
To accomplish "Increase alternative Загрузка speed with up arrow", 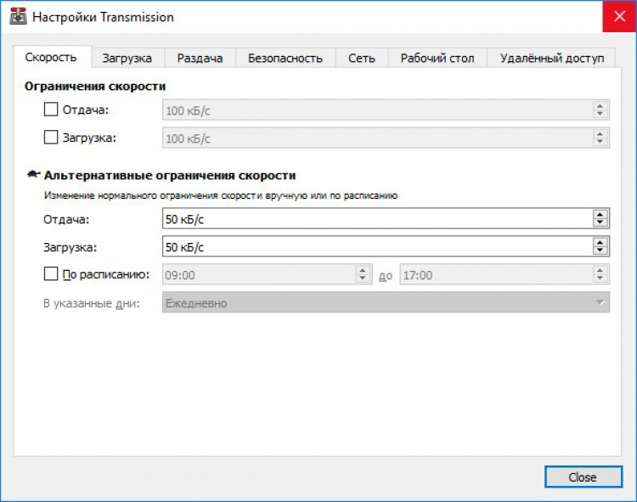I will (x=600, y=242).
